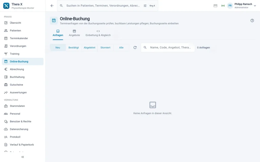This screenshot has width=260, height=162.
Task: Filter requests by Abgelehnt
Action: pyautogui.click(x=90, y=48)
